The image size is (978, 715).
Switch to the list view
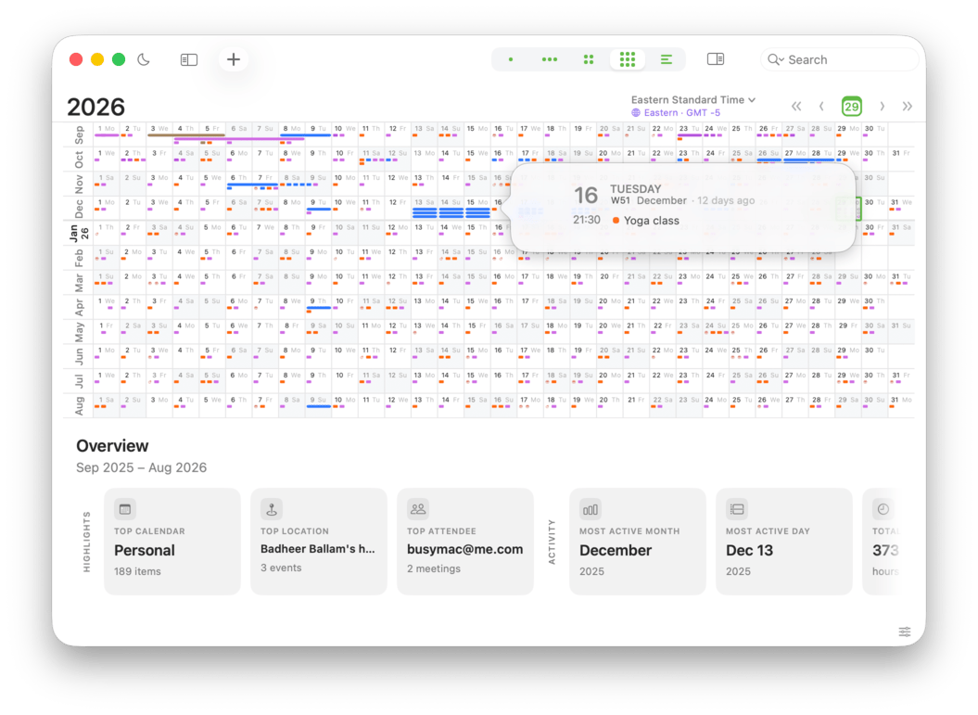tap(666, 59)
